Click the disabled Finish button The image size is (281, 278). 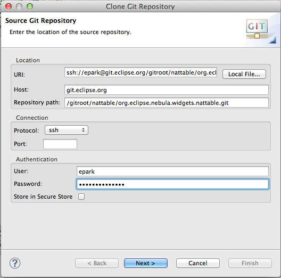(250, 263)
